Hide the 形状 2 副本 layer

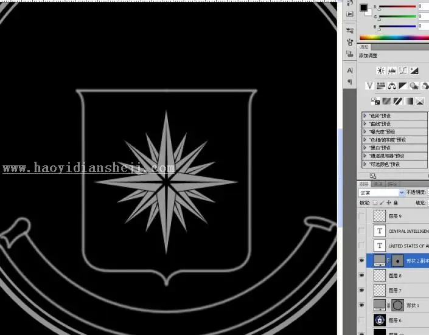tap(361, 261)
